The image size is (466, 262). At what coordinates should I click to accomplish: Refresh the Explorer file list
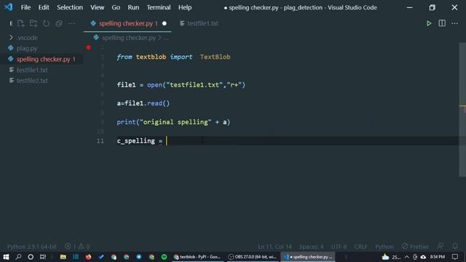click(x=46, y=23)
